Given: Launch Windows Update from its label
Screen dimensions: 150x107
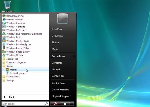Looking at the screenshot, I should (15, 55).
